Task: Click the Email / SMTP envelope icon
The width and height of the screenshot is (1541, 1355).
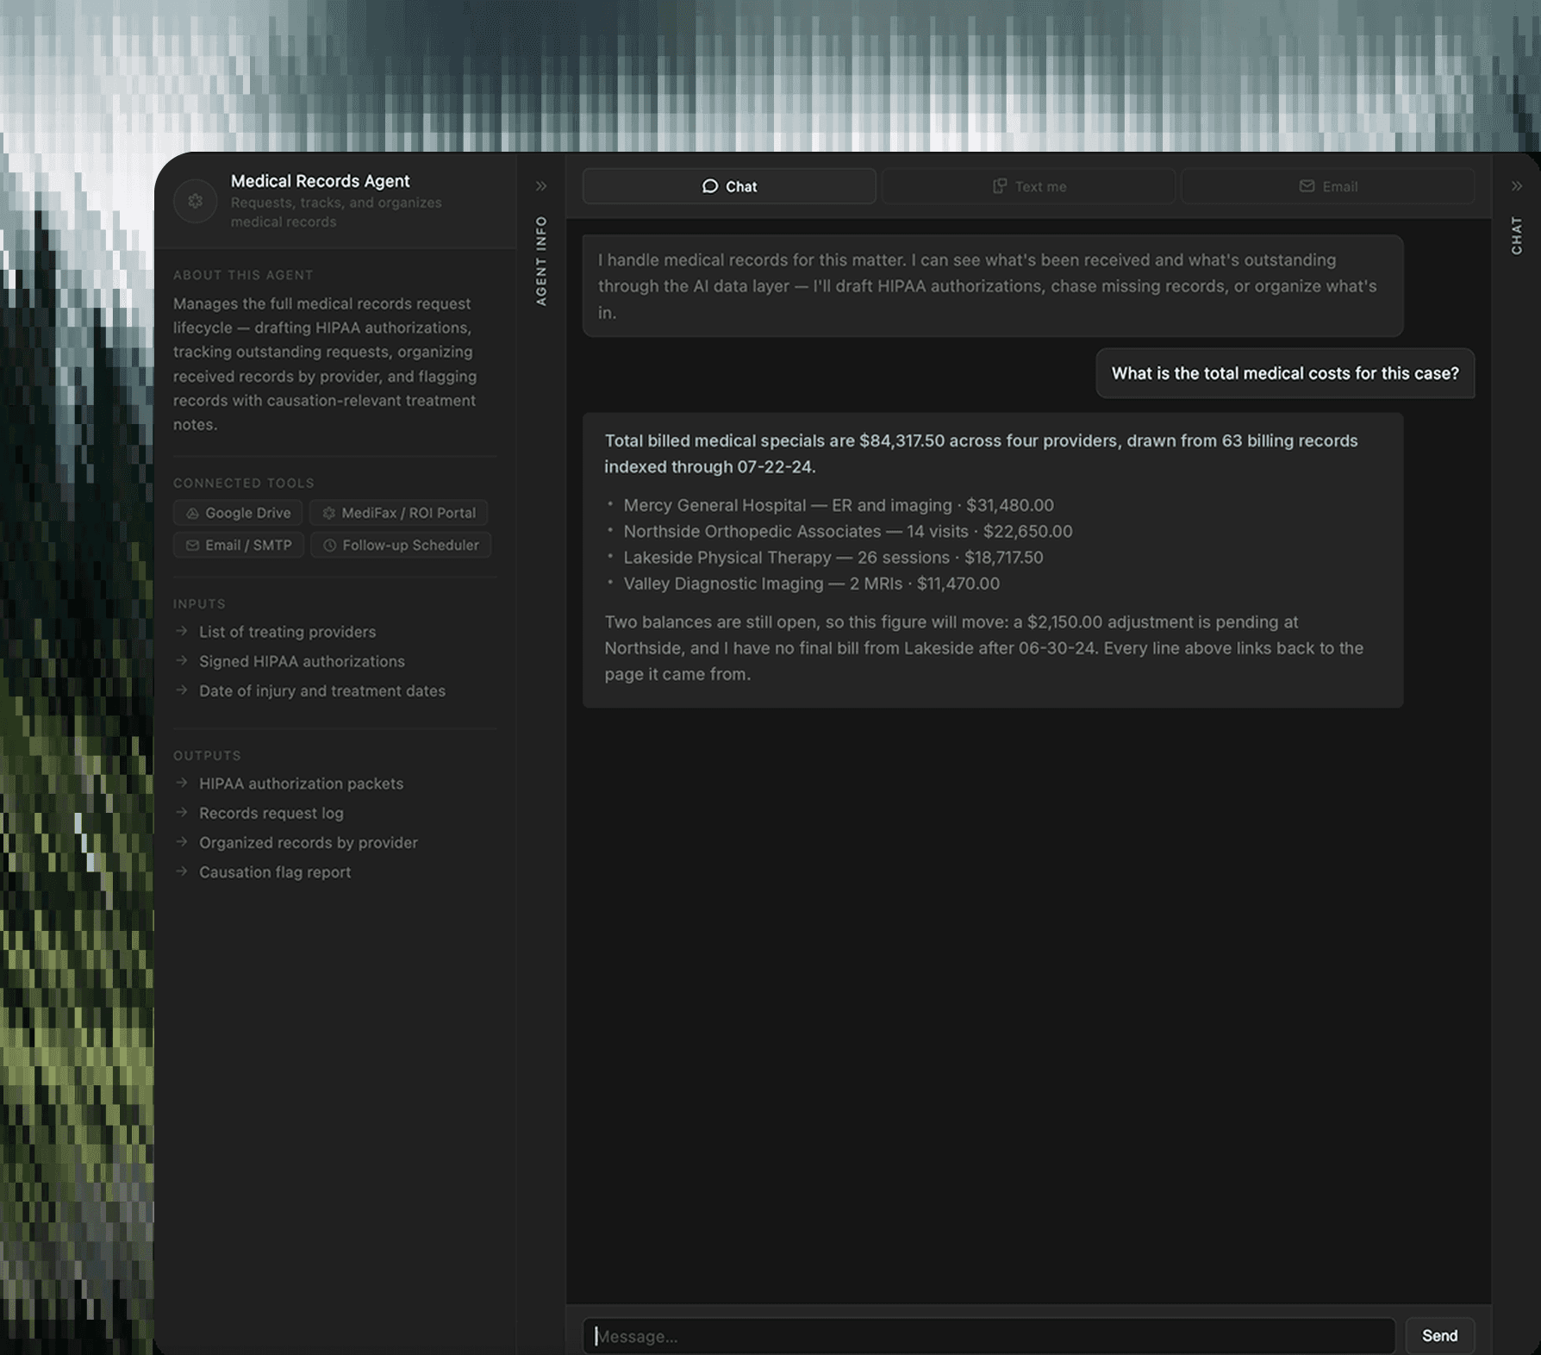Action: (x=193, y=545)
